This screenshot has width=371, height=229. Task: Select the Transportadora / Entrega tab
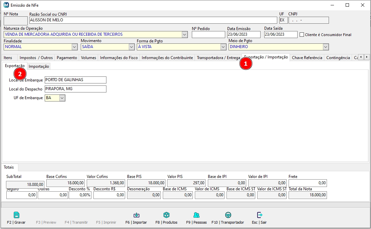(218, 58)
